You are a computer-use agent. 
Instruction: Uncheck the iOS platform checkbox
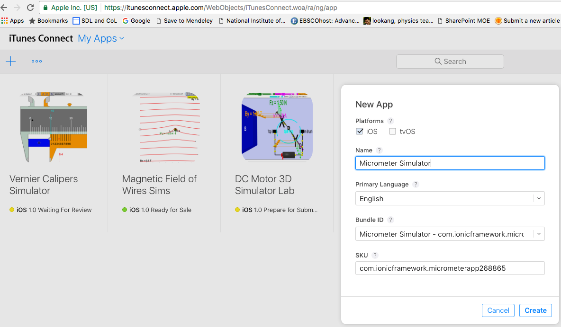(x=360, y=132)
